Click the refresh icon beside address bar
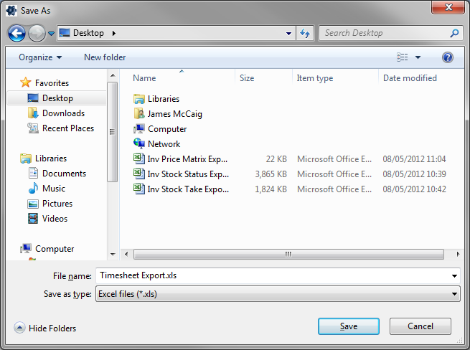 click(x=306, y=33)
